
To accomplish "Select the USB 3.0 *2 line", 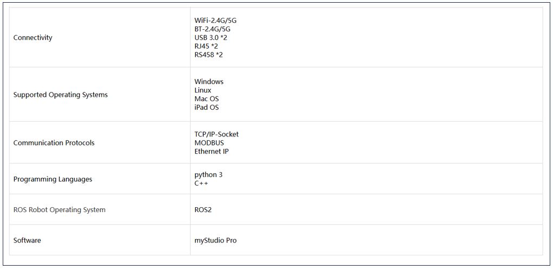I will (210, 38).
